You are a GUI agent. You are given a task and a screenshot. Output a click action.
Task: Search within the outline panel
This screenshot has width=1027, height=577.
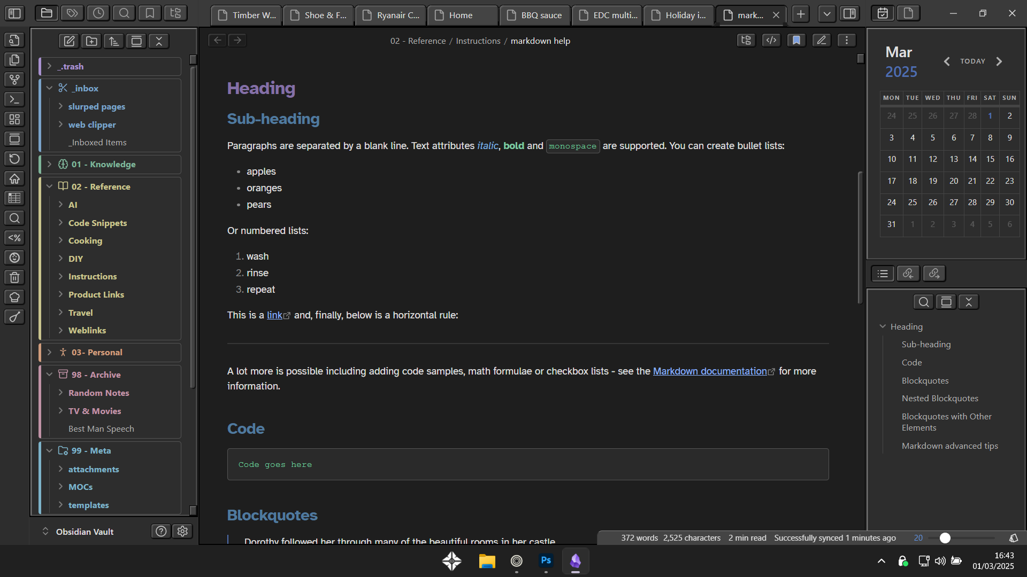click(x=924, y=302)
